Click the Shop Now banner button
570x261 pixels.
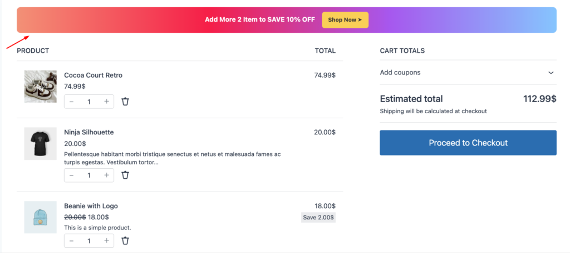pos(345,20)
